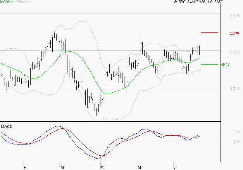The height and width of the screenshot is (170, 243).
Task: Click the MACD panel title
Action: [7, 127]
